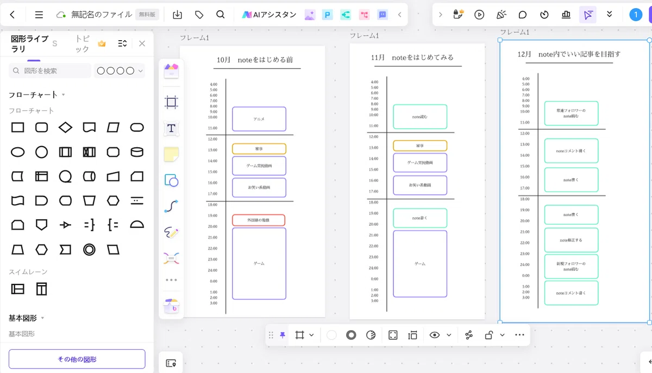Open the tag icon in top bar
Image resolution: width=652 pixels, height=373 pixels.
point(199,15)
